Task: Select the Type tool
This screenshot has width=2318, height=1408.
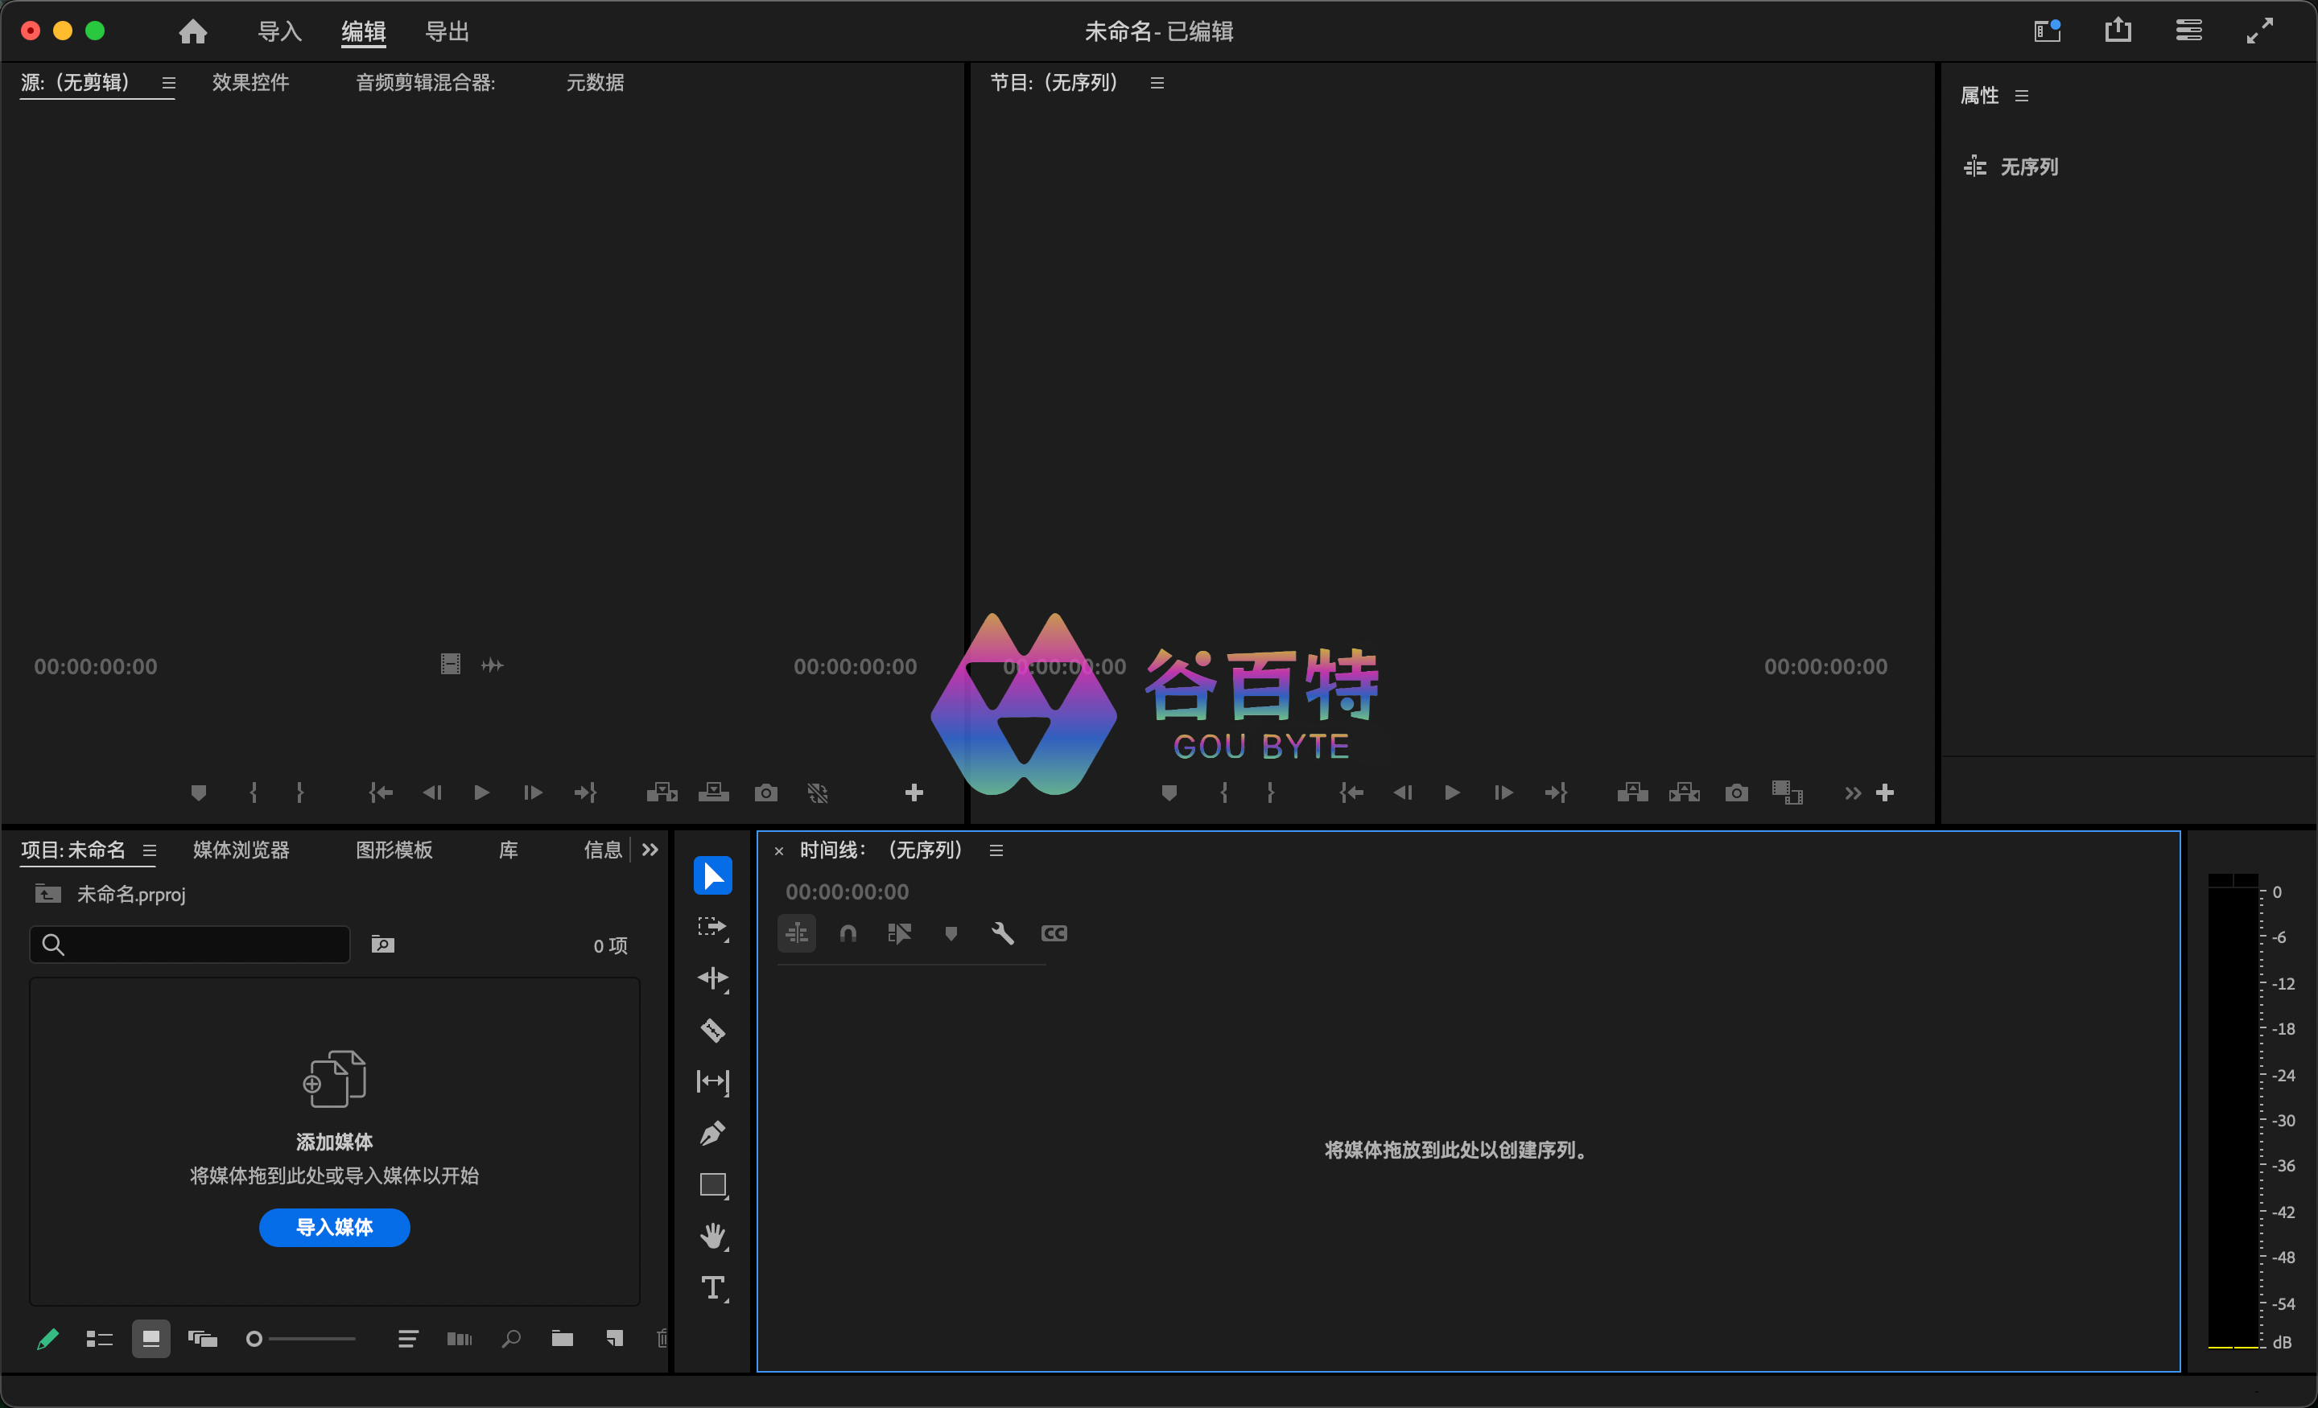Action: (712, 1289)
